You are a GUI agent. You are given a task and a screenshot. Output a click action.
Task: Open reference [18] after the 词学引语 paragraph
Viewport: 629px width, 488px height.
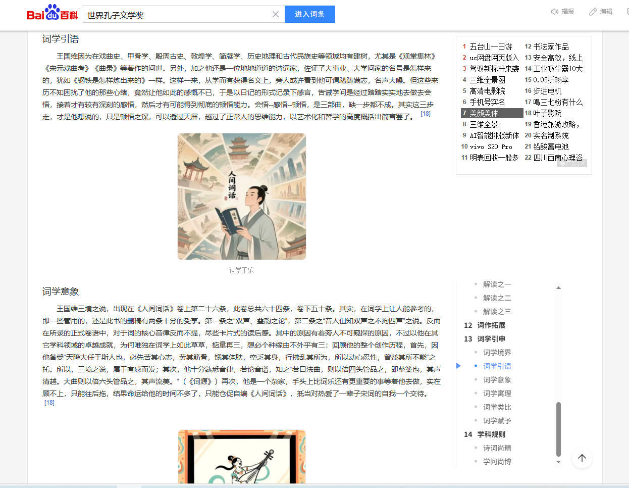click(426, 114)
